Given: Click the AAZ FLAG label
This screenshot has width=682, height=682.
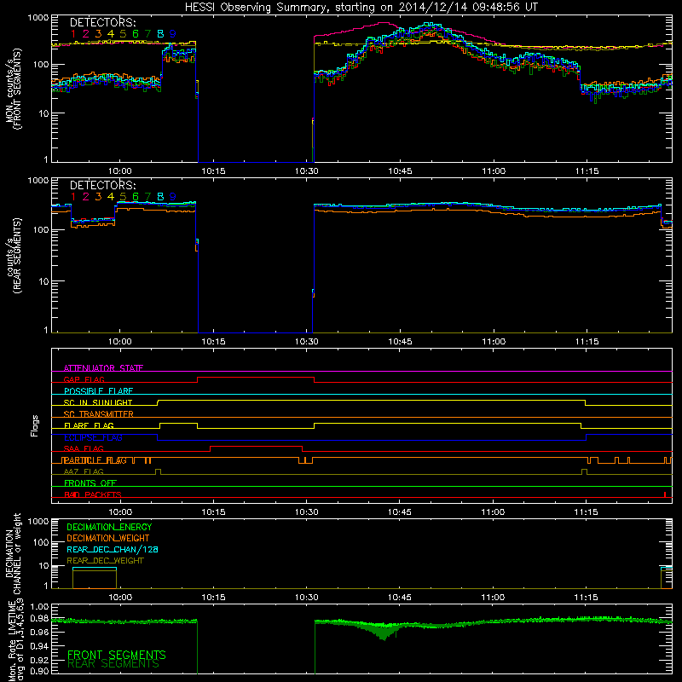Looking at the screenshot, I should (84, 471).
